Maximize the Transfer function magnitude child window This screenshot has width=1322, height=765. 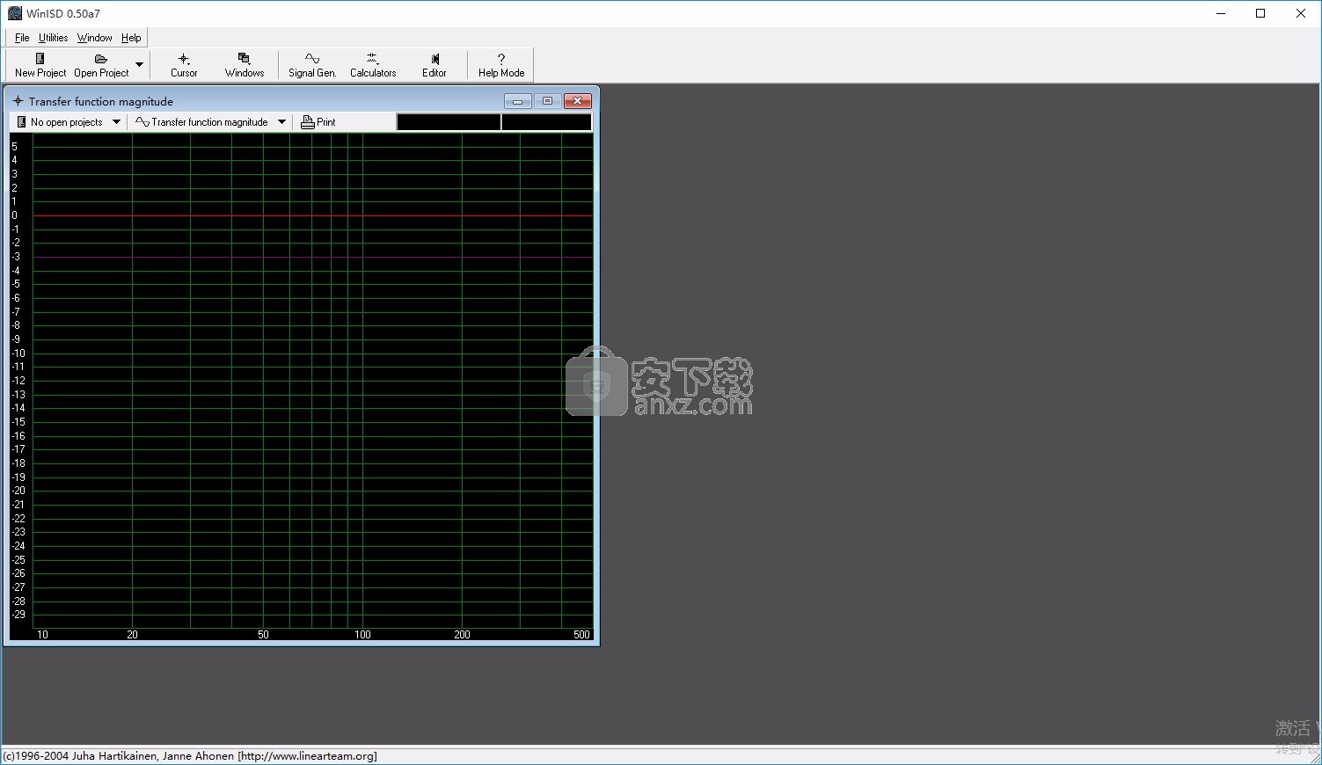pyautogui.click(x=547, y=101)
